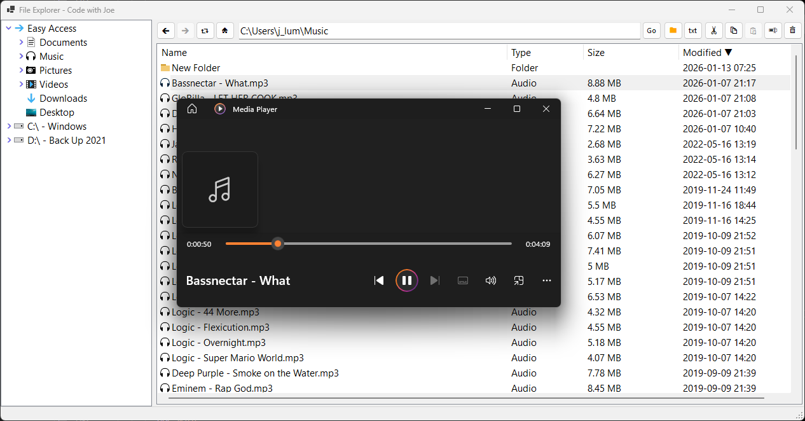805x421 pixels.
Task: Refresh the folder view with the refresh icon
Action: pyautogui.click(x=205, y=30)
